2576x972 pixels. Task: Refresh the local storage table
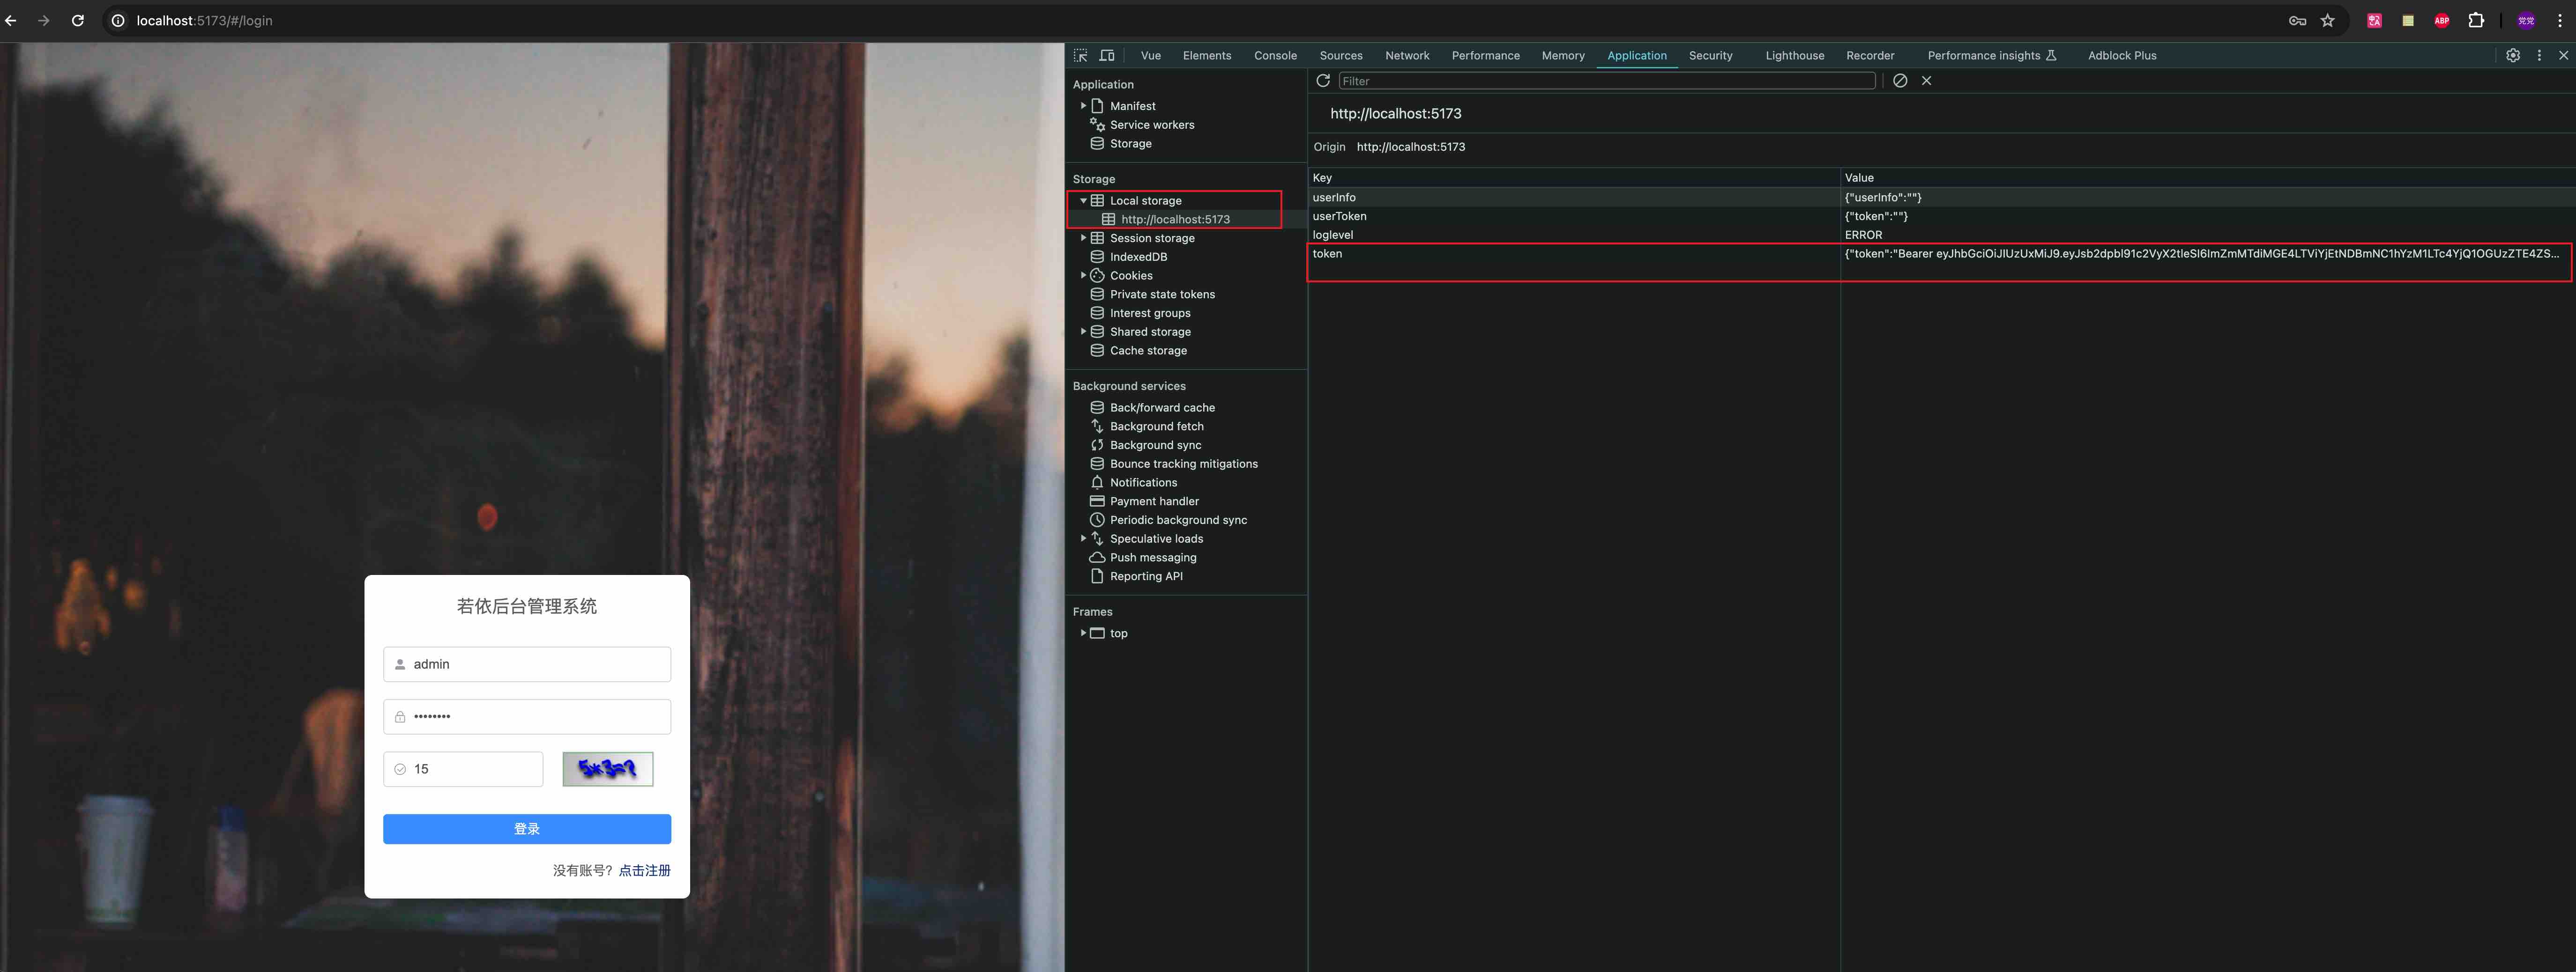1323,81
